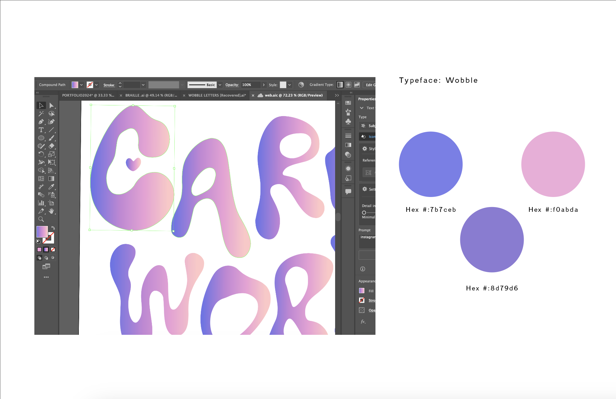Switch to the BRAILLE .ai tab
The image size is (616, 399).
click(x=151, y=95)
